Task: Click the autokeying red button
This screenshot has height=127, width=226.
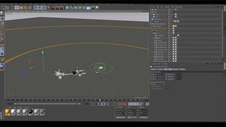Action: point(122,104)
